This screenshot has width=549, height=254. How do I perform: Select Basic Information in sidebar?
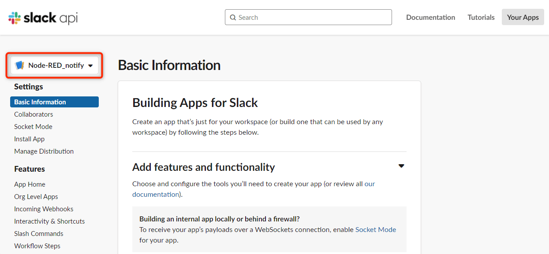pyautogui.click(x=54, y=102)
